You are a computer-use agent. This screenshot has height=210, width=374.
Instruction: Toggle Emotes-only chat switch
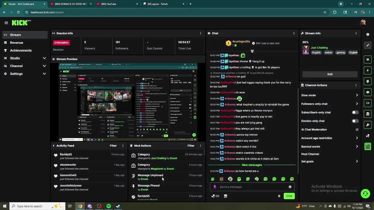pos(355,121)
